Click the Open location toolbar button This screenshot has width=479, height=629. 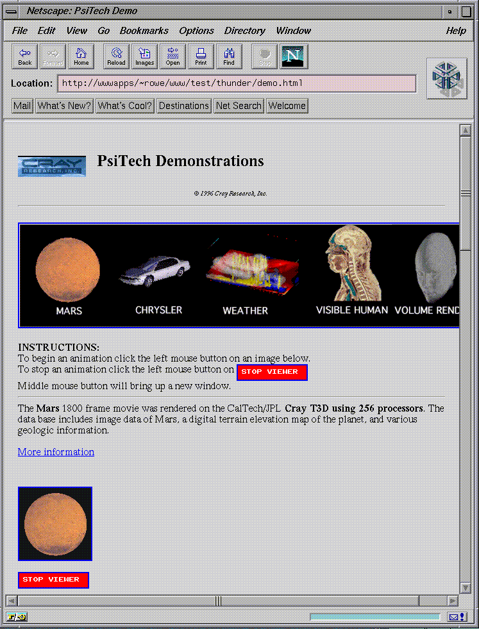(172, 56)
